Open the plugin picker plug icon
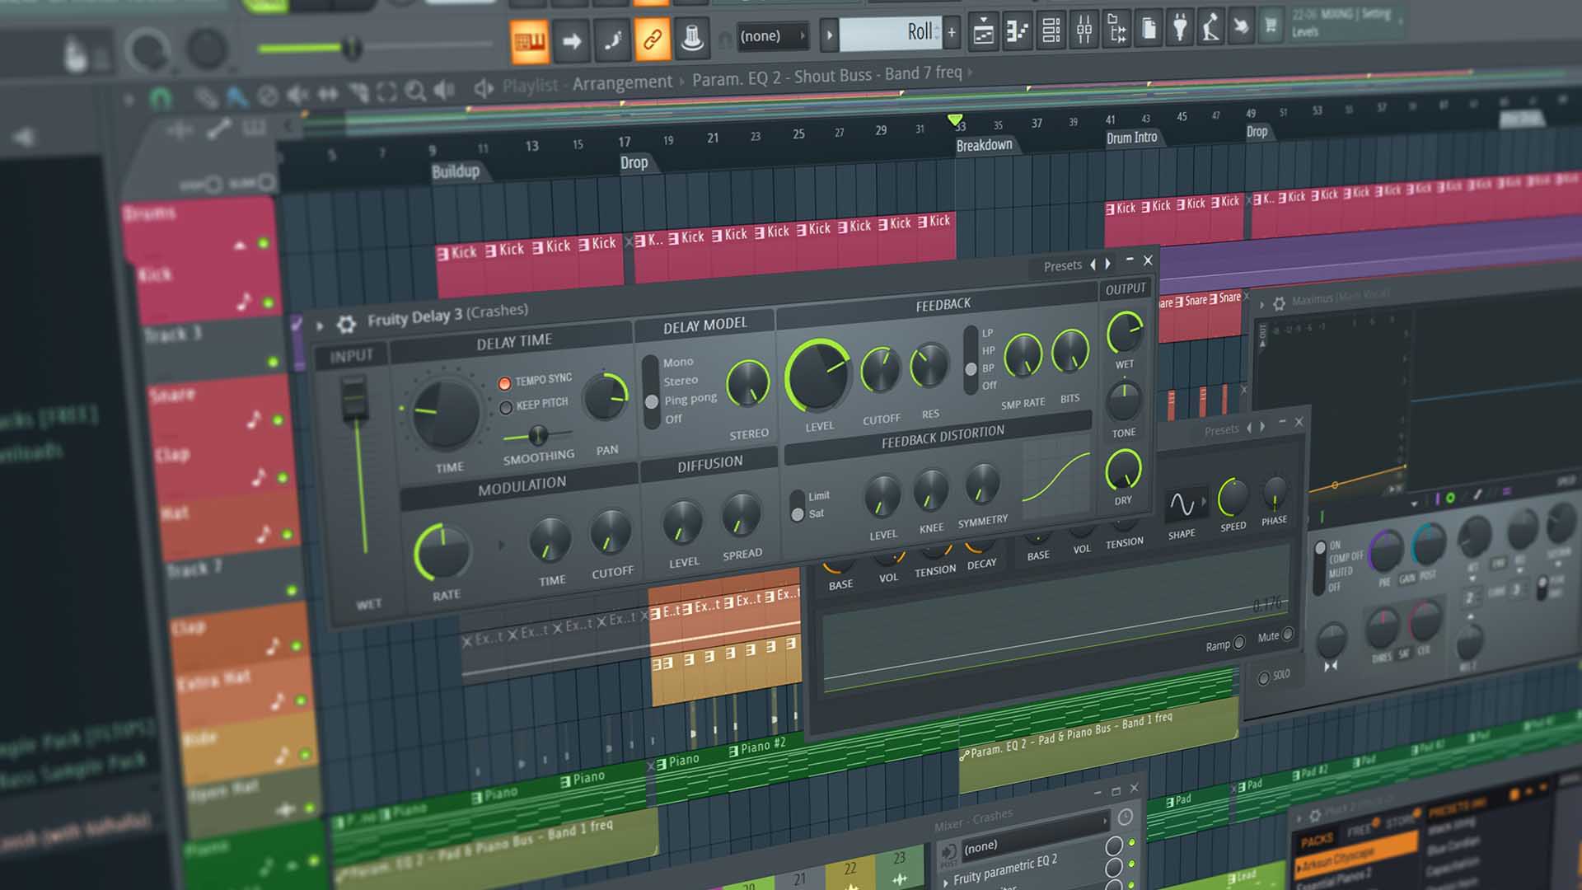 [1180, 29]
